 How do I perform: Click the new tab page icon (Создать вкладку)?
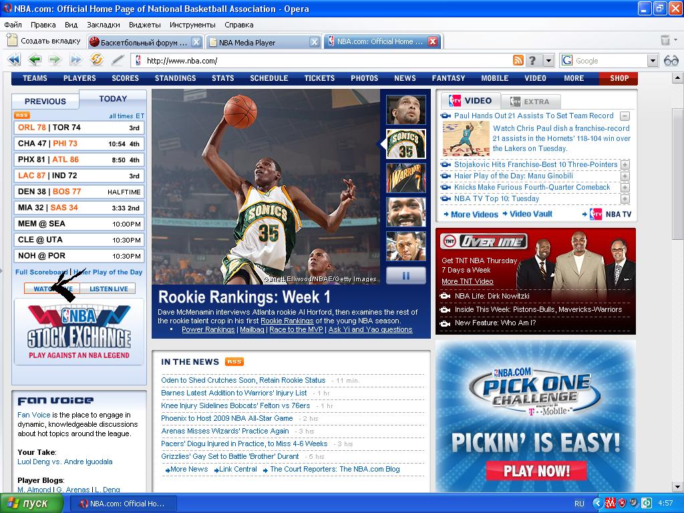point(12,40)
